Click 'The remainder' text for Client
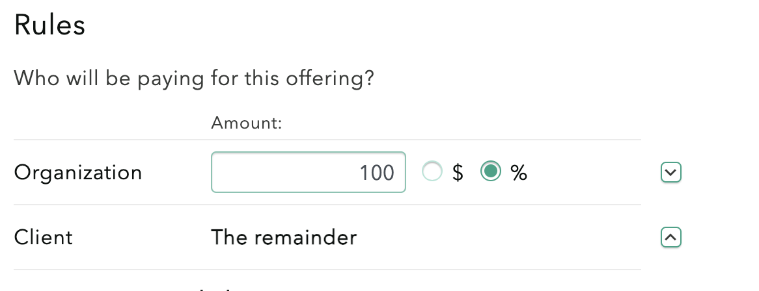 (x=284, y=238)
